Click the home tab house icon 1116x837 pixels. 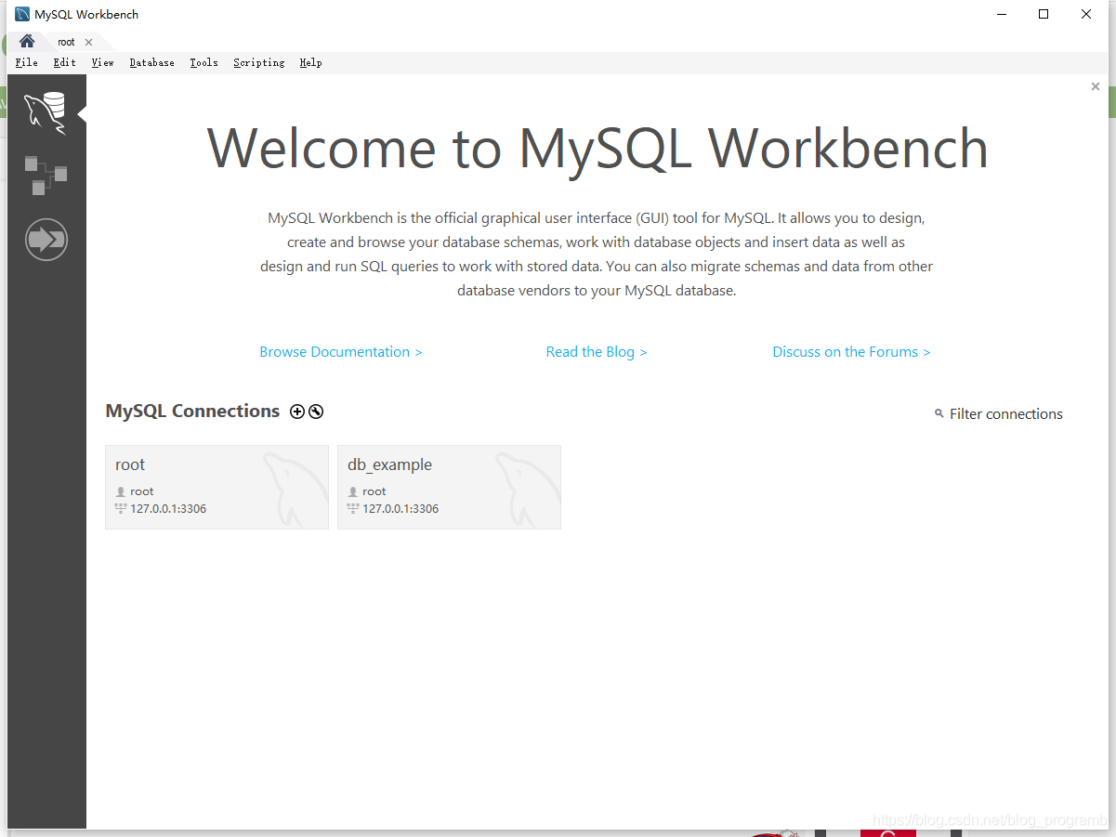[26, 41]
